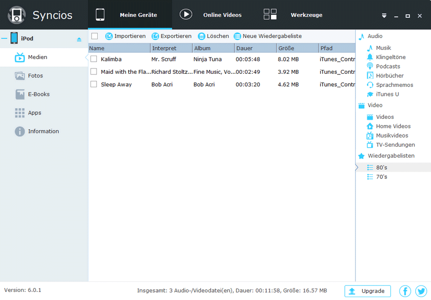The image size is (431, 300).
Task: Open the Facebook page icon
Action: click(x=405, y=291)
